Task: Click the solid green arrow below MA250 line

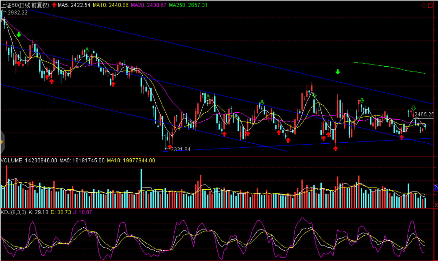Action: click(338, 72)
